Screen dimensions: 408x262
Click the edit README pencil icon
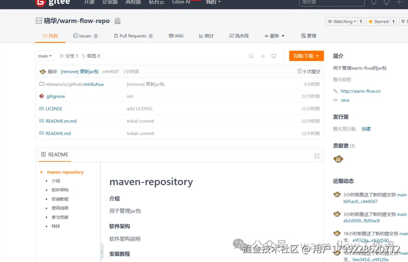click(317, 156)
